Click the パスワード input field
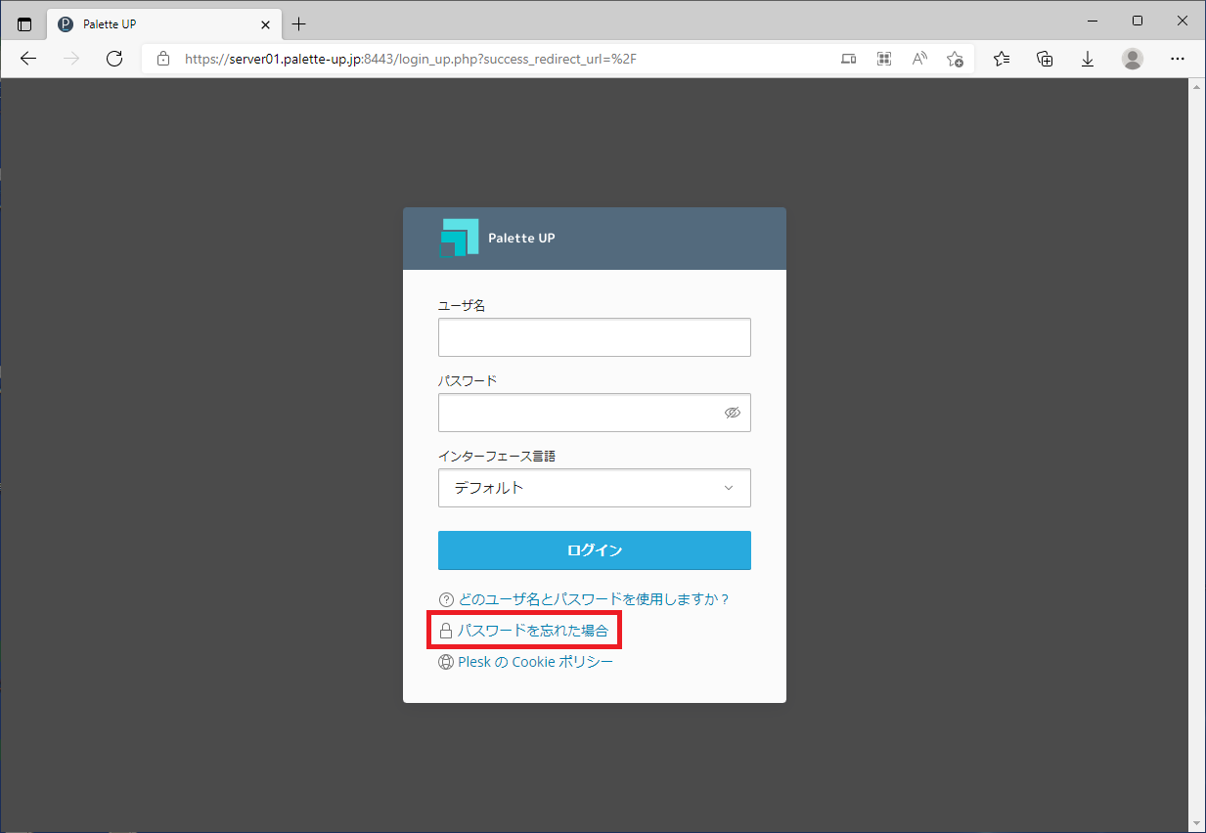This screenshot has width=1206, height=833. click(x=595, y=413)
